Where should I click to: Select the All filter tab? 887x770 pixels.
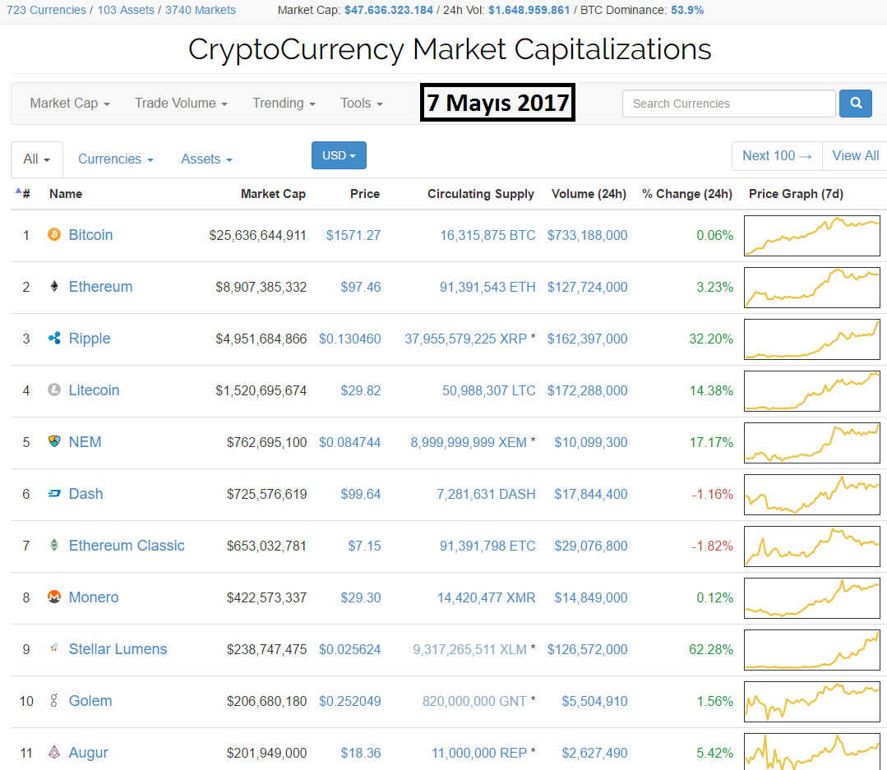click(x=37, y=159)
